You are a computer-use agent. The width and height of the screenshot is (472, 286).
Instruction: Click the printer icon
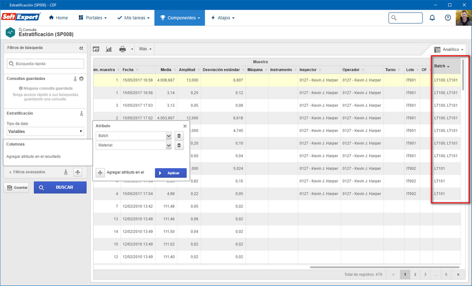pyautogui.click(x=122, y=49)
